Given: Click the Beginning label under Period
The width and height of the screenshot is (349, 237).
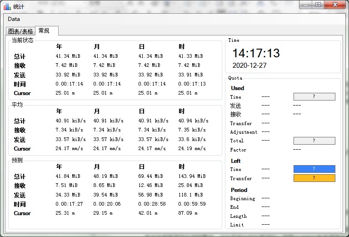Looking at the screenshot, I should (x=242, y=199).
